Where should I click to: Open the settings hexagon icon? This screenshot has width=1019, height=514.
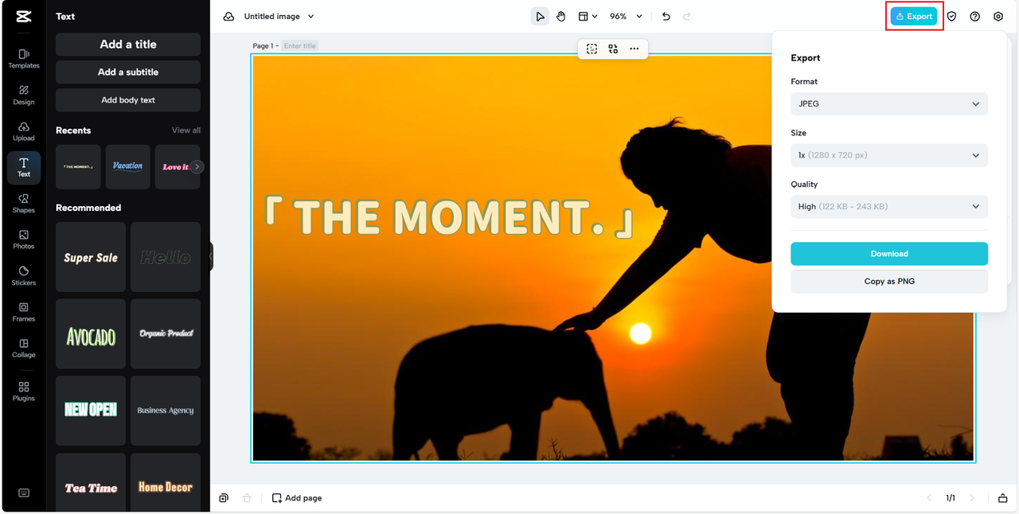click(998, 17)
